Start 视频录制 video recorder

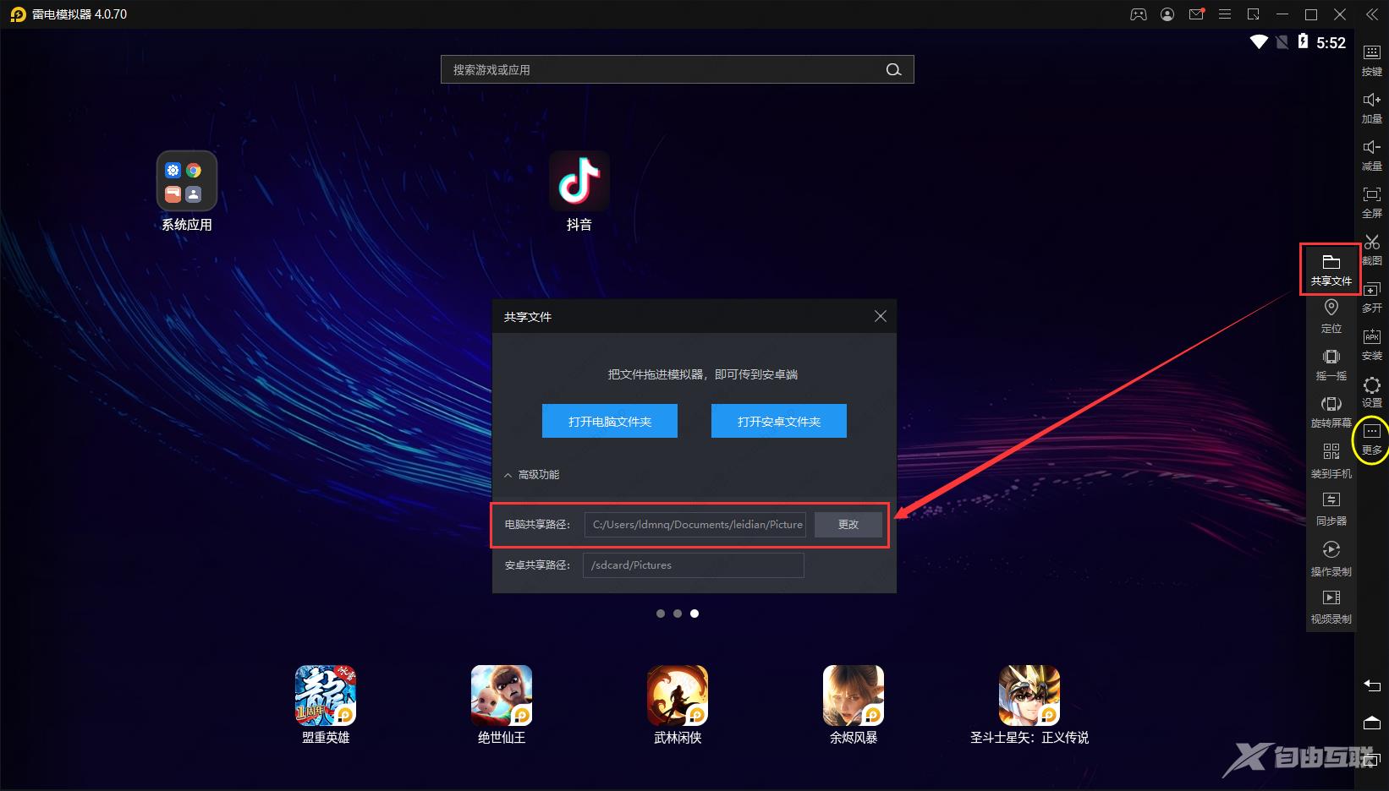(x=1331, y=607)
